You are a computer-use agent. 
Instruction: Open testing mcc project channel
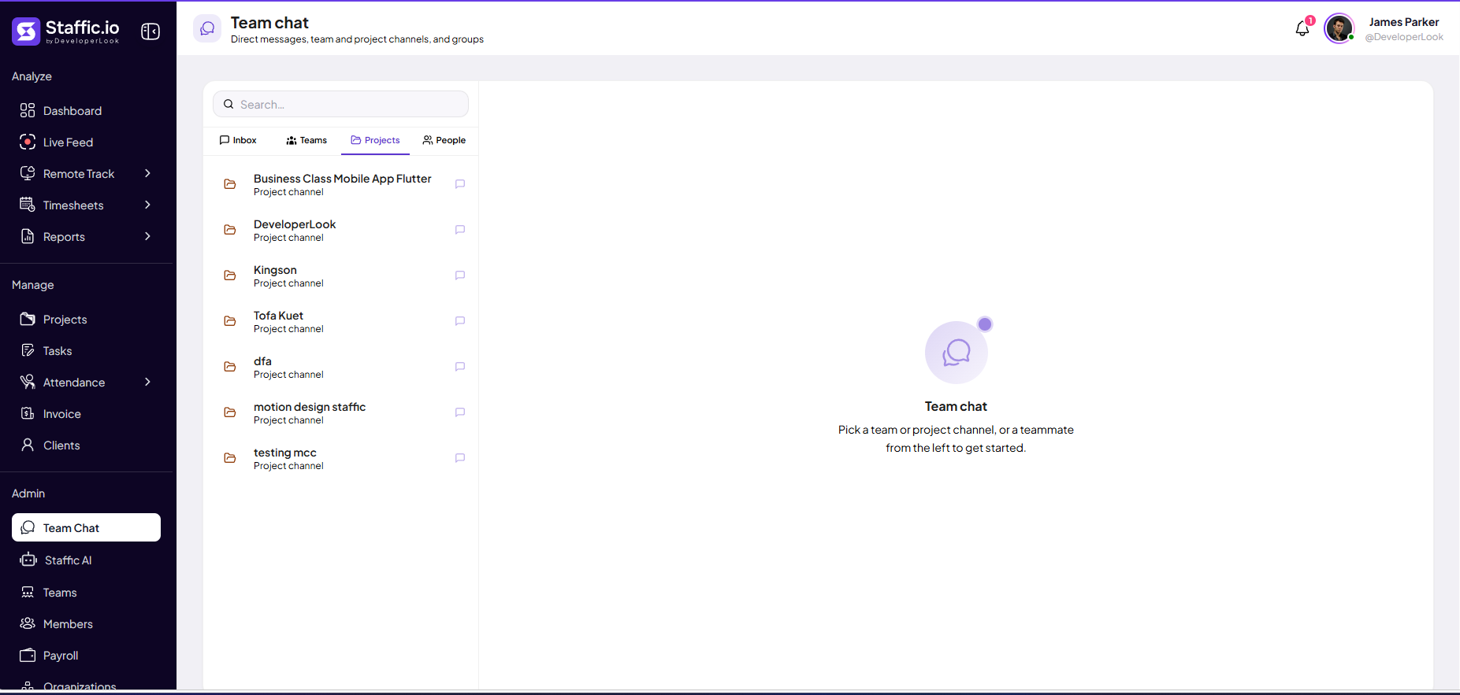point(341,458)
